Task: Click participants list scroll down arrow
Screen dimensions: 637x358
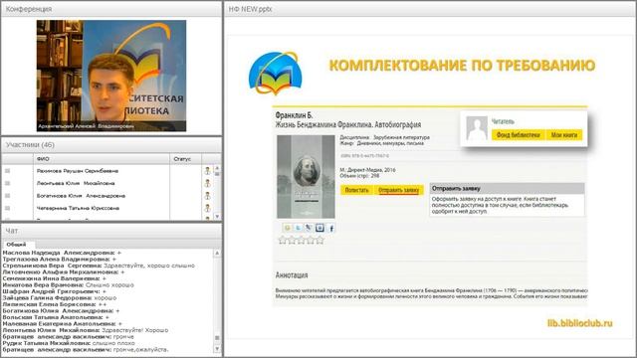Action: pyautogui.click(x=217, y=217)
